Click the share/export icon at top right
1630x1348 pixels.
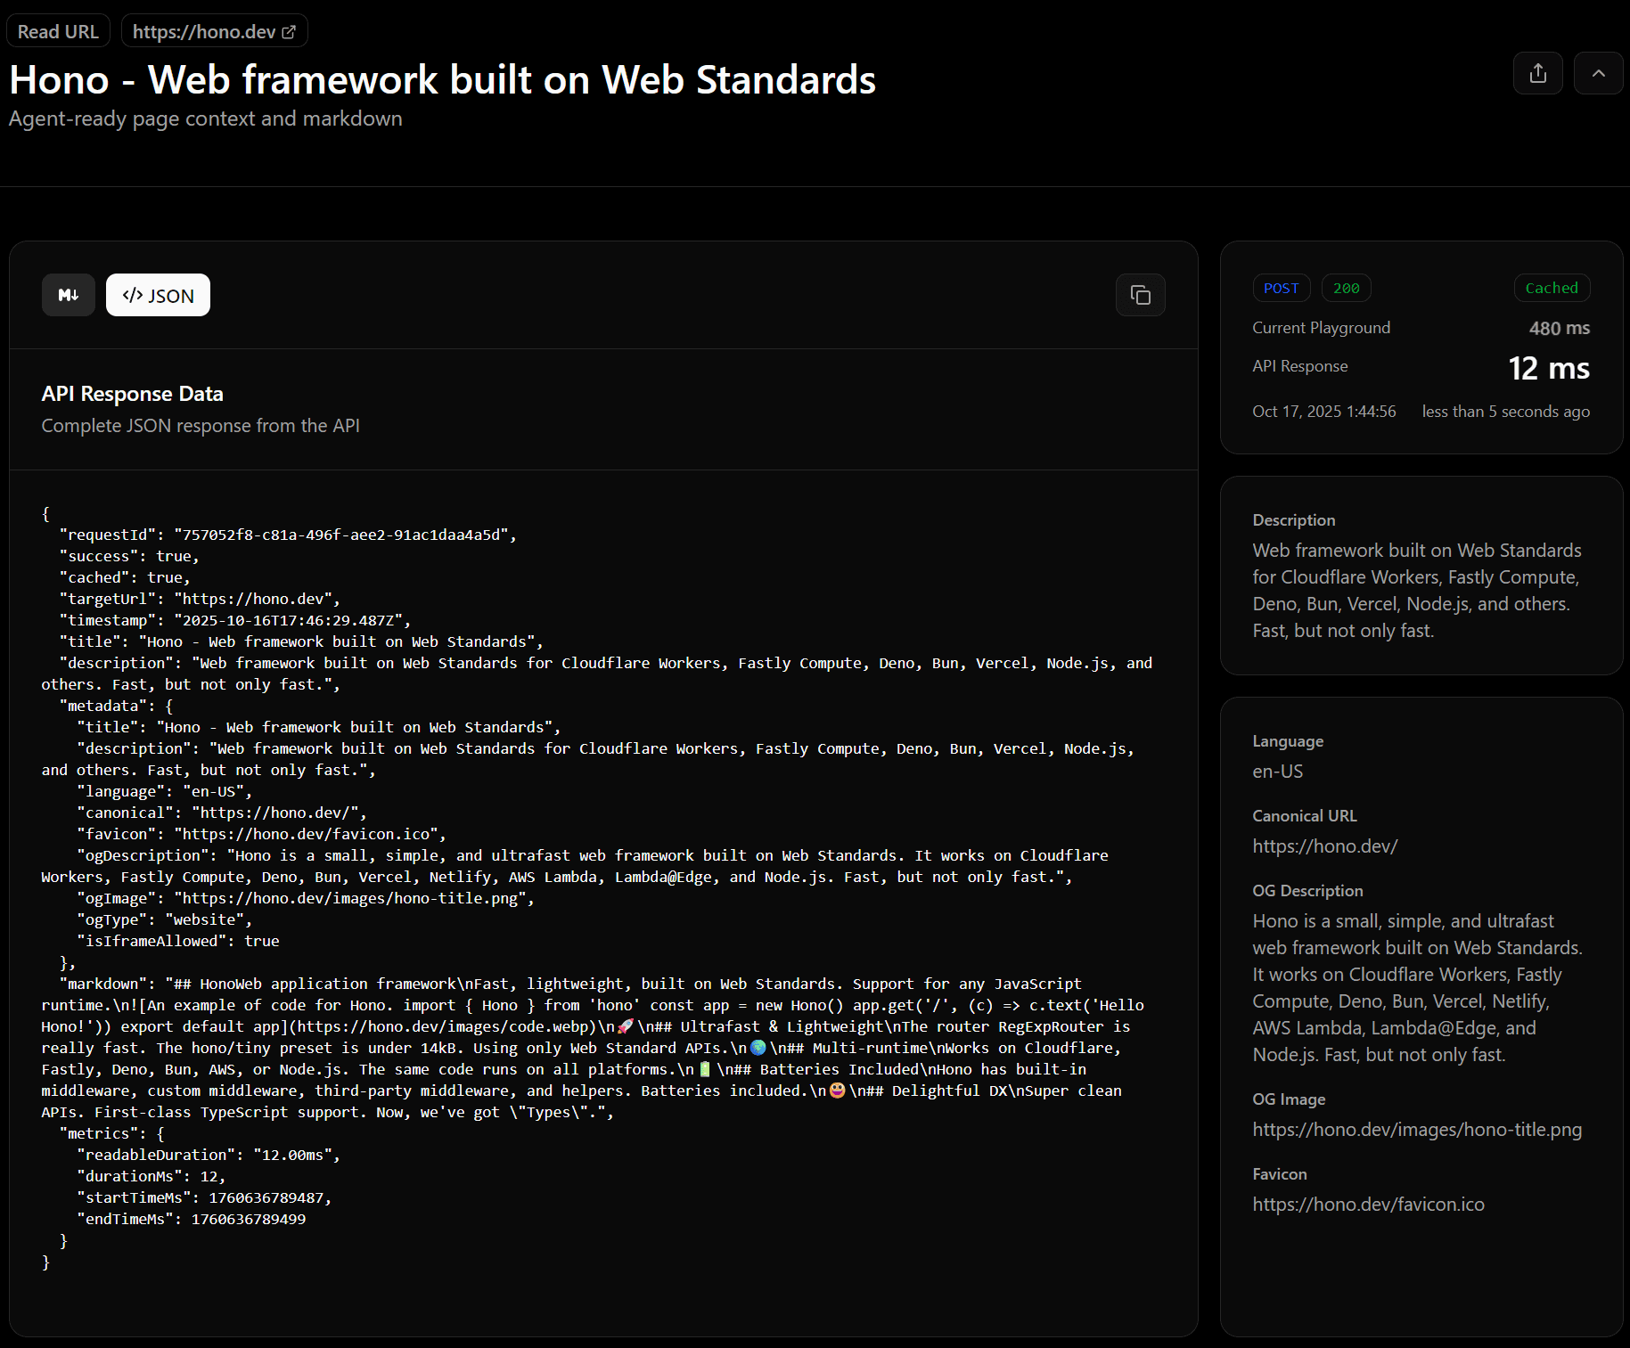[1538, 73]
